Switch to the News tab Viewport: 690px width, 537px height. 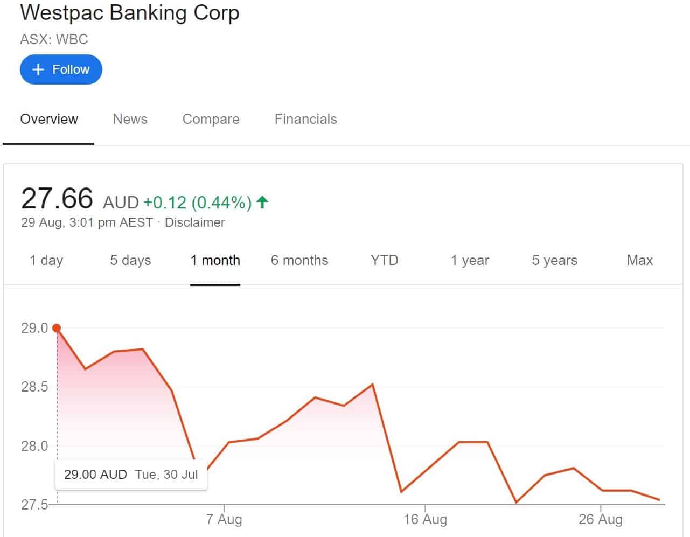[130, 119]
